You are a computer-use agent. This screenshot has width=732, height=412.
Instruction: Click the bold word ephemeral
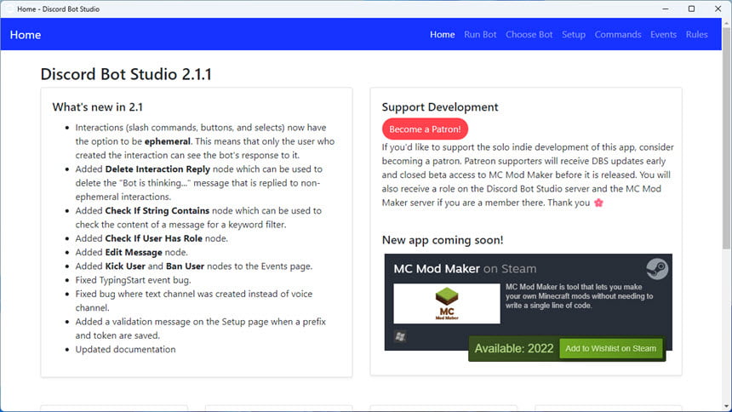click(167, 141)
